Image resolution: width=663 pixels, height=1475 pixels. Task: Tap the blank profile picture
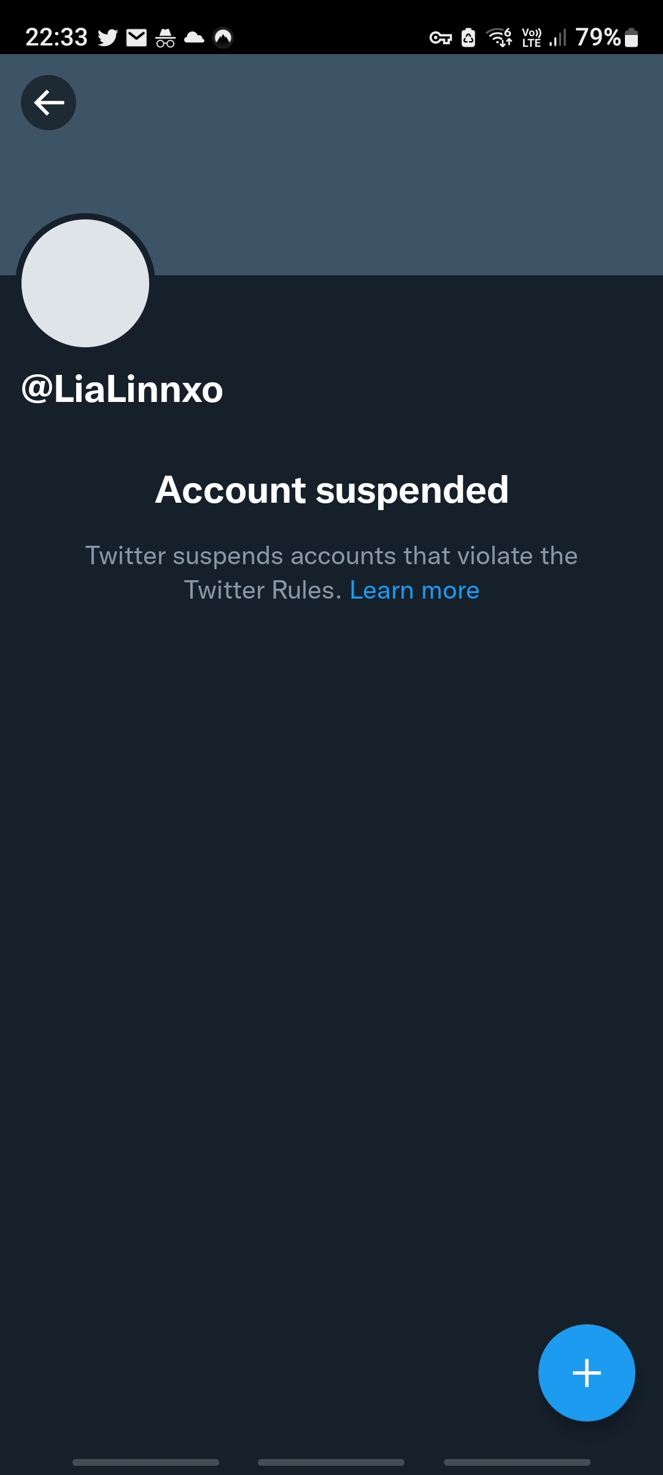point(85,283)
